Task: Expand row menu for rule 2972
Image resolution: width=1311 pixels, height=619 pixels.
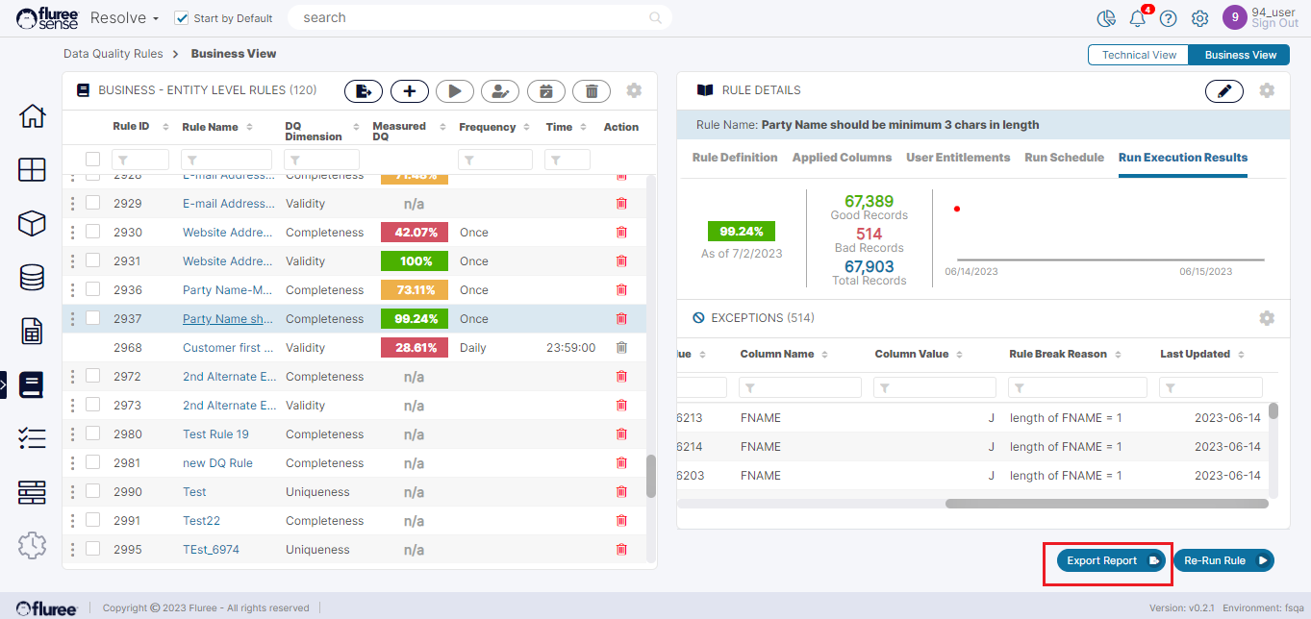Action: click(72, 376)
